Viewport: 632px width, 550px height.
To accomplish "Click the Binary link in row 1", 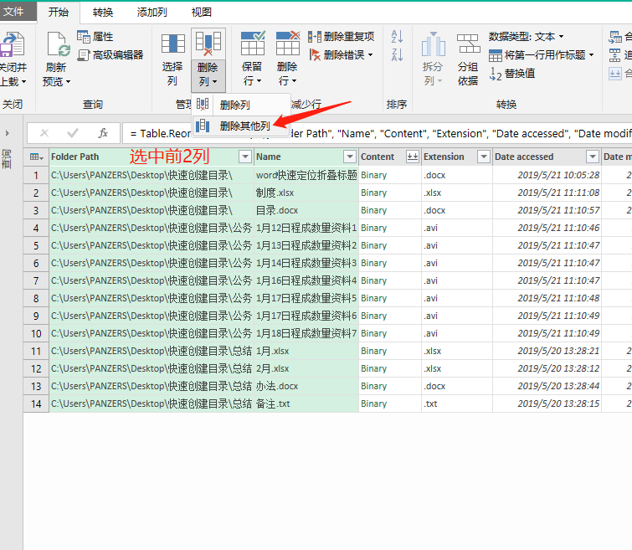I will tap(373, 176).
